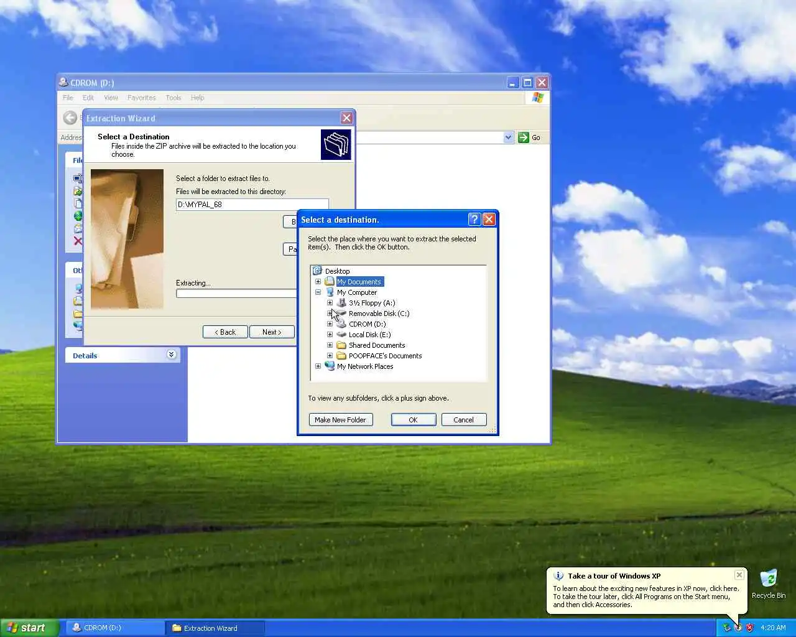Click the Back button in Extraction Wizard

225,332
